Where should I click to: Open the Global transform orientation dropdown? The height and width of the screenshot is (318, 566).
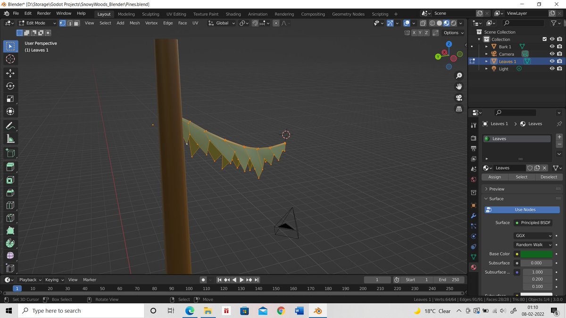[x=222, y=23]
